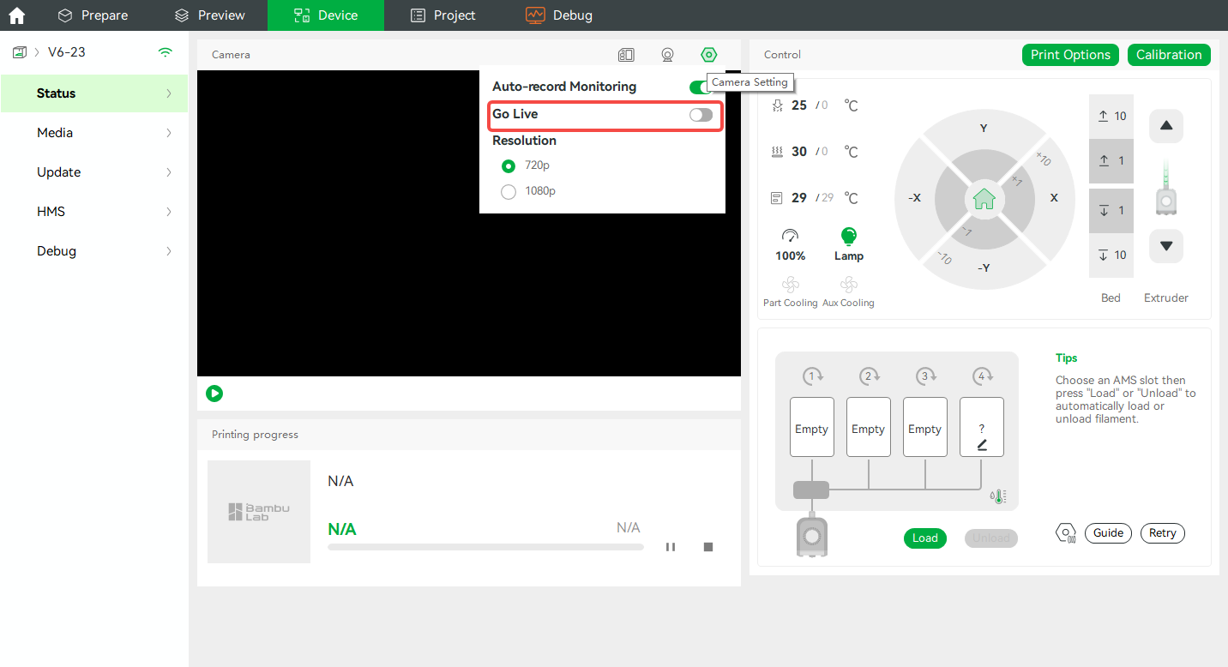Select the 720p resolution
The width and height of the screenshot is (1228, 667).
tap(509, 165)
